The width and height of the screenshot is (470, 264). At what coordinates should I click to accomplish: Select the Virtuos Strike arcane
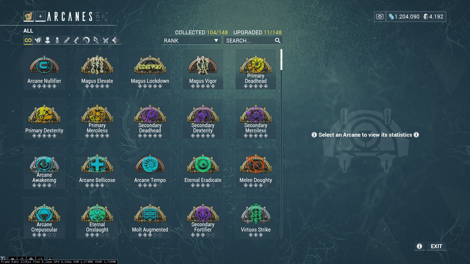(x=256, y=218)
